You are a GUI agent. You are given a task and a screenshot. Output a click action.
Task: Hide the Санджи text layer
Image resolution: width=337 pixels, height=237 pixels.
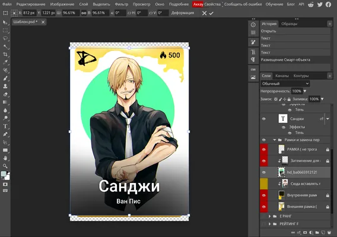click(x=263, y=118)
